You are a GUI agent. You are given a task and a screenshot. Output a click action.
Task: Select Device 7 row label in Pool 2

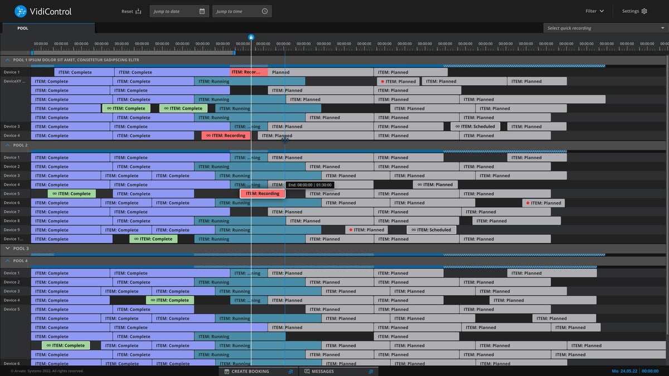point(12,212)
